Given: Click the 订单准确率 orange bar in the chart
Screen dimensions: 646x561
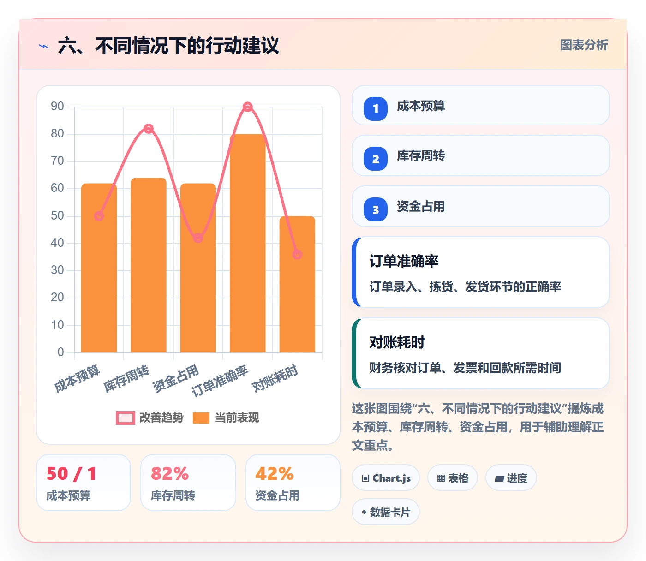Looking at the screenshot, I should pyautogui.click(x=248, y=244).
